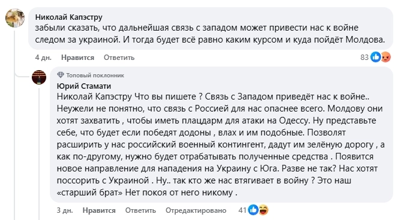Click the laughing reaction icon on reply
The image size is (410, 220).
[263, 210]
